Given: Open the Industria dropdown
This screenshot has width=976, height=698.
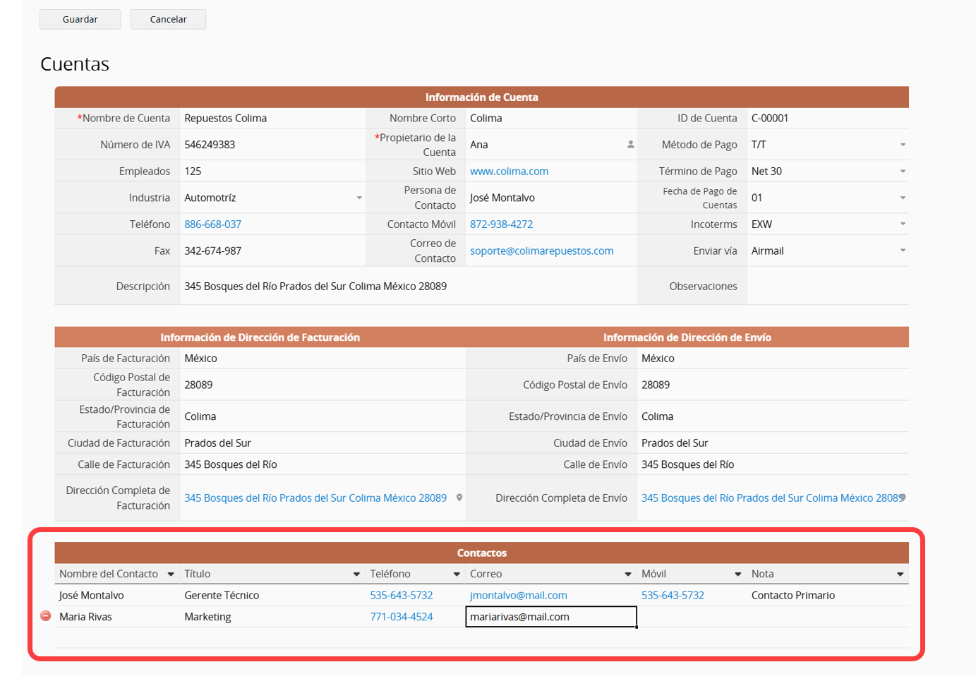Looking at the screenshot, I should (x=359, y=198).
